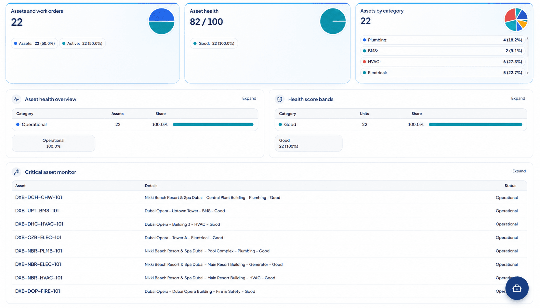540x308 pixels.
Task: Select the HVAC category row
Action: pos(442,62)
